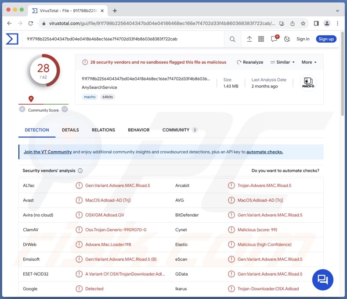Select Avira result OSX/GM.Adload.QV
Image resolution: width=347 pixels, height=299 pixels.
click(x=105, y=215)
